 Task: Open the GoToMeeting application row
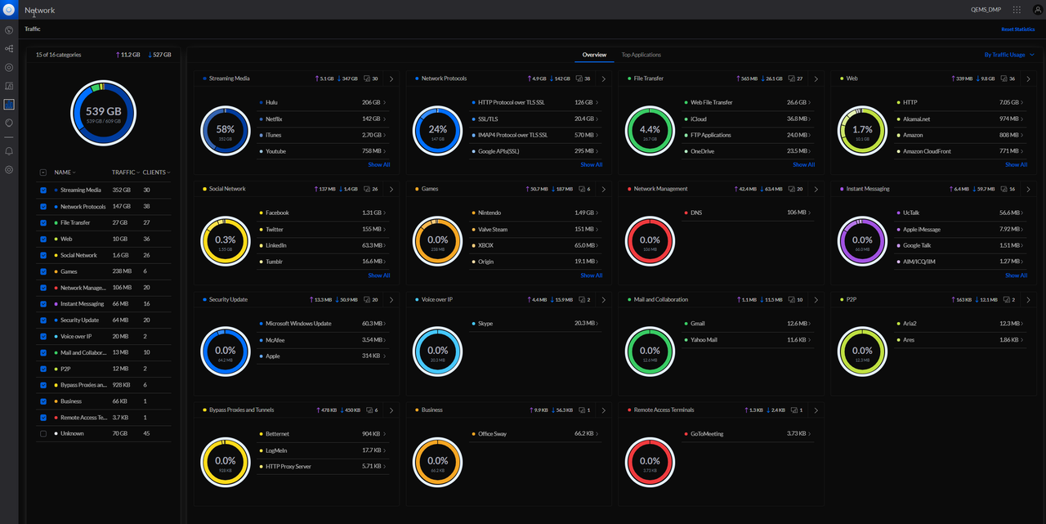click(749, 433)
